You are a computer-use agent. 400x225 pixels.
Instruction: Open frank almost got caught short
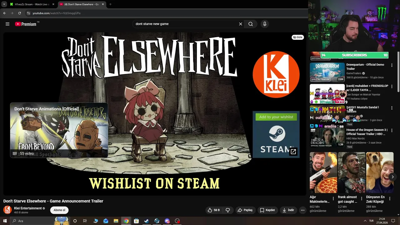point(352,172)
